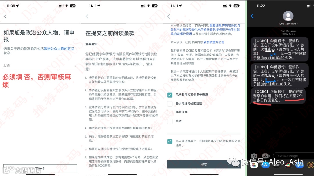Tick 电子邮件和其他电子渠道 checkbox
314x176 pixels.
click(170, 95)
